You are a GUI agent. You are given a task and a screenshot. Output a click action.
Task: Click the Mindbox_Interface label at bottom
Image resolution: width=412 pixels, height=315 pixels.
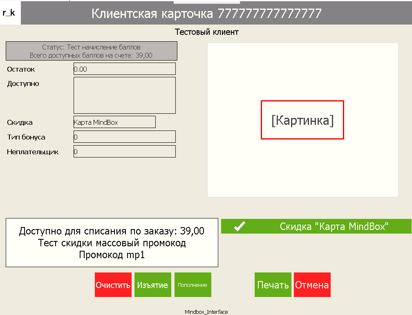pos(206,311)
